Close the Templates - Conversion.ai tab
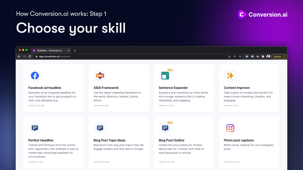 pos(69,50)
